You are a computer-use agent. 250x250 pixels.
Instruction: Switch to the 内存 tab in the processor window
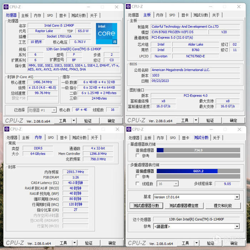click(37, 15)
